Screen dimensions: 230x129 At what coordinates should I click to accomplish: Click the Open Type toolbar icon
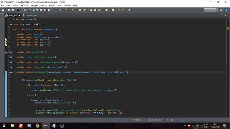point(91,10)
